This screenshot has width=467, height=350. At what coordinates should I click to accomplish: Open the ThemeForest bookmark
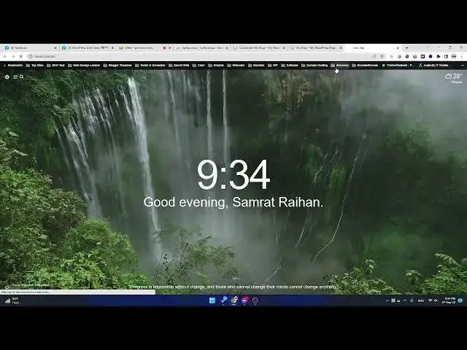[x=398, y=65]
